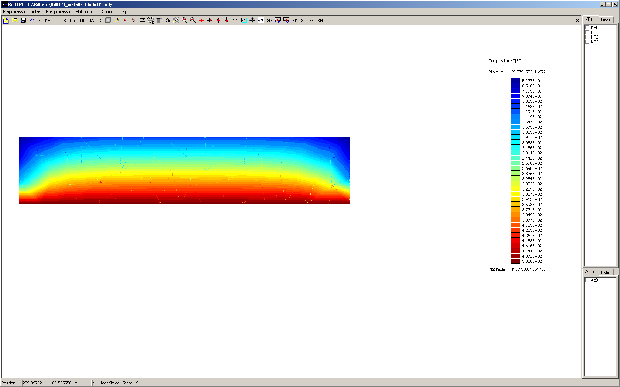The width and height of the screenshot is (620, 387).
Task: Click the SK toolbar button
Action: pos(295,21)
